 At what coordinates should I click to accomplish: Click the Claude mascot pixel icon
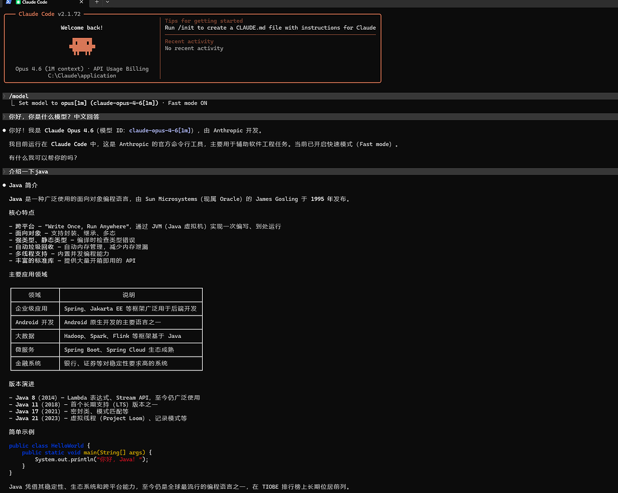click(82, 46)
